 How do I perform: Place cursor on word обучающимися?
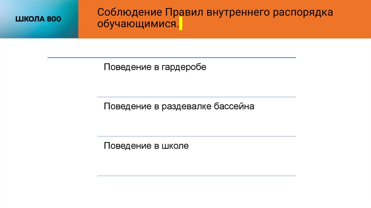point(138,25)
